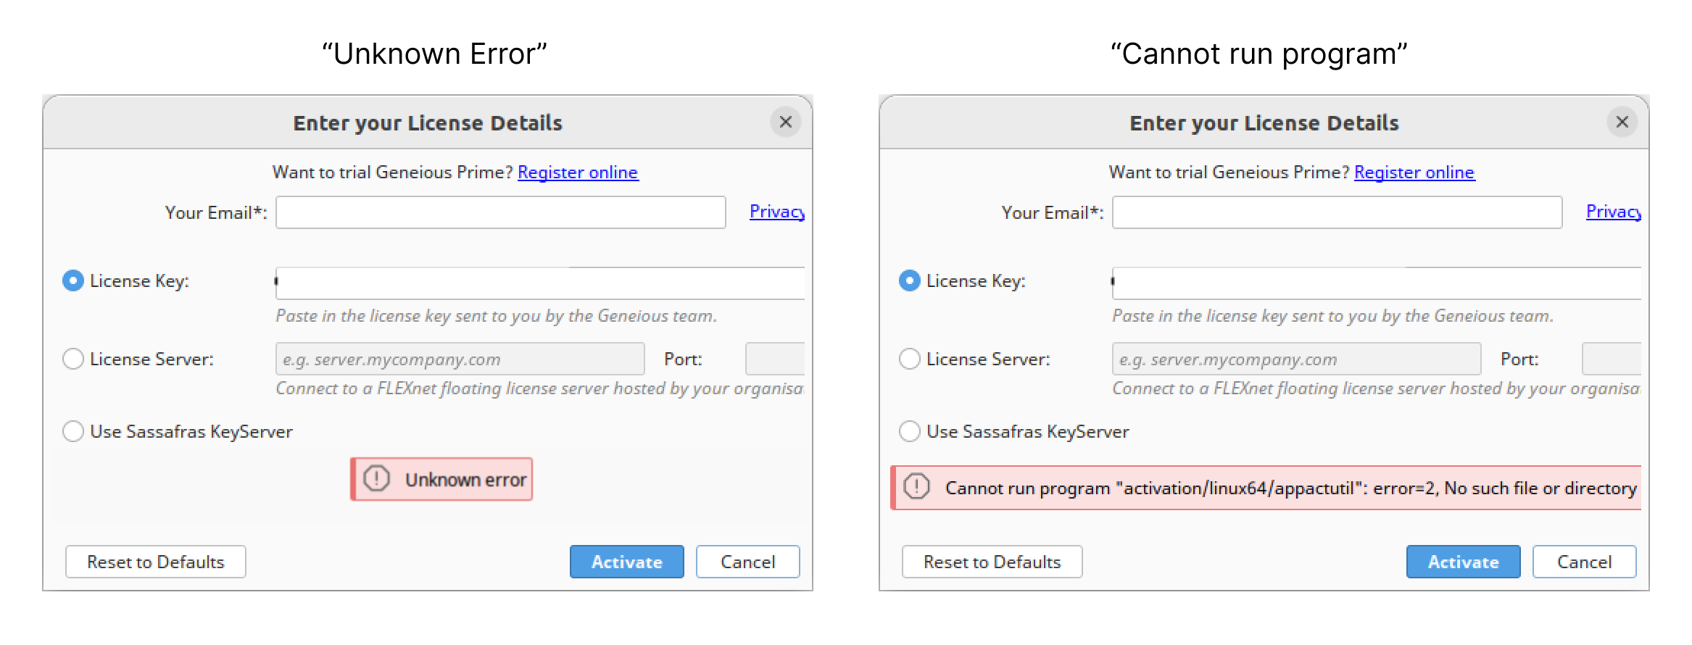This screenshot has width=1692, height=645.
Task: Open Register online link in right dialog
Action: (x=1414, y=172)
